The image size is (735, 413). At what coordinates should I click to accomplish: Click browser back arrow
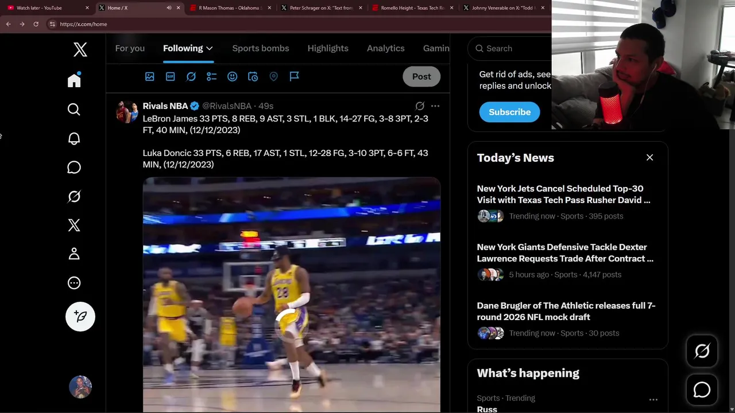point(8,24)
